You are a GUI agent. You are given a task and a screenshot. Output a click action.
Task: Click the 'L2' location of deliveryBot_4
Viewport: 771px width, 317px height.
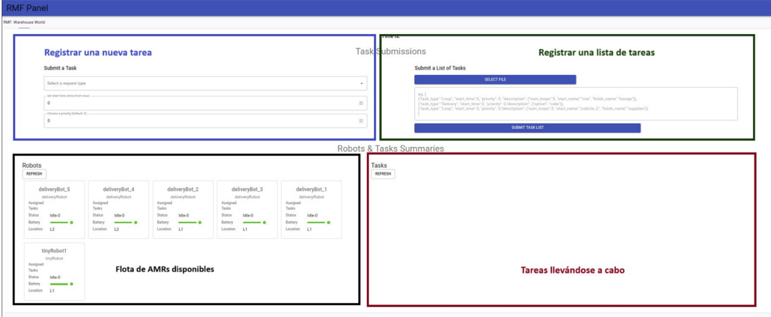pyautogui.click(x=116, y=229)
